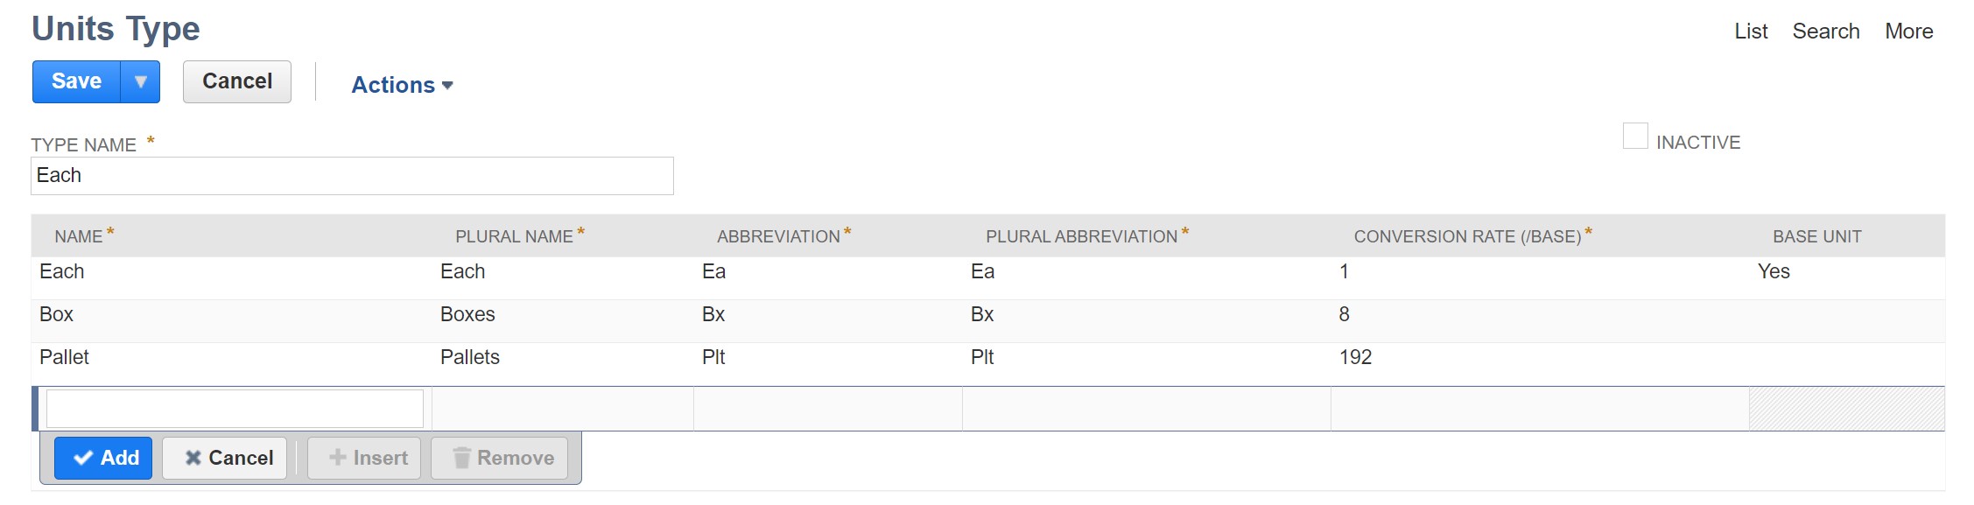
Task: Open the More menu at top right
Action: [x=1909, y=31]
